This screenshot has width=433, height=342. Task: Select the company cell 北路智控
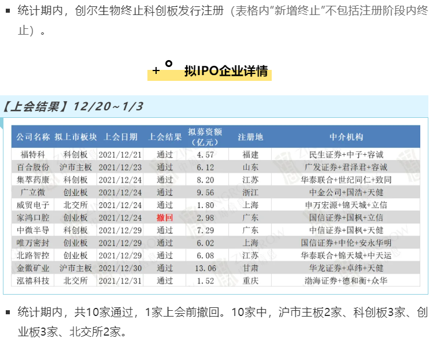click(33, 255)
